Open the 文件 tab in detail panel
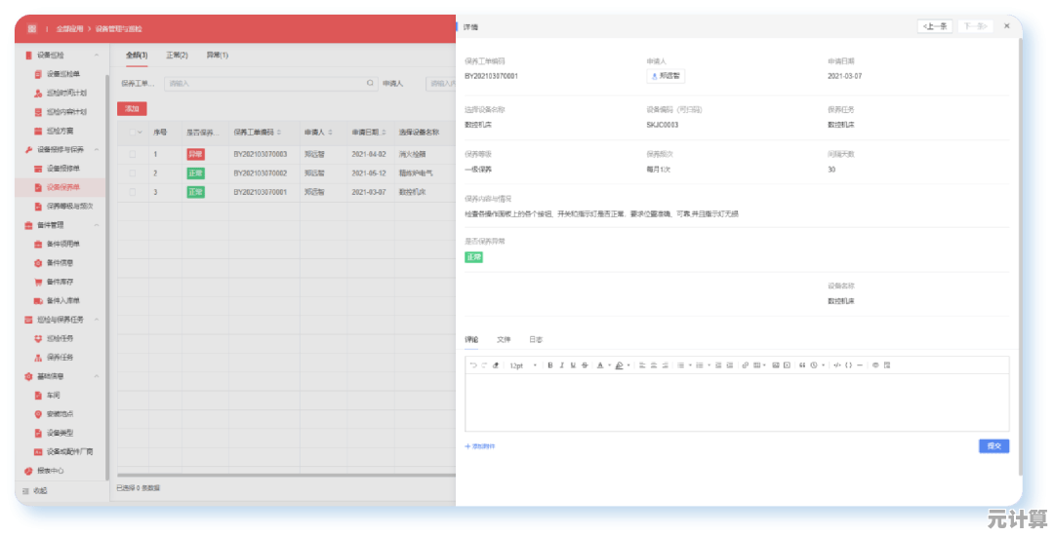Image resolution: width=1054 pixels, height=537 pixels. [x=504, y=340]
